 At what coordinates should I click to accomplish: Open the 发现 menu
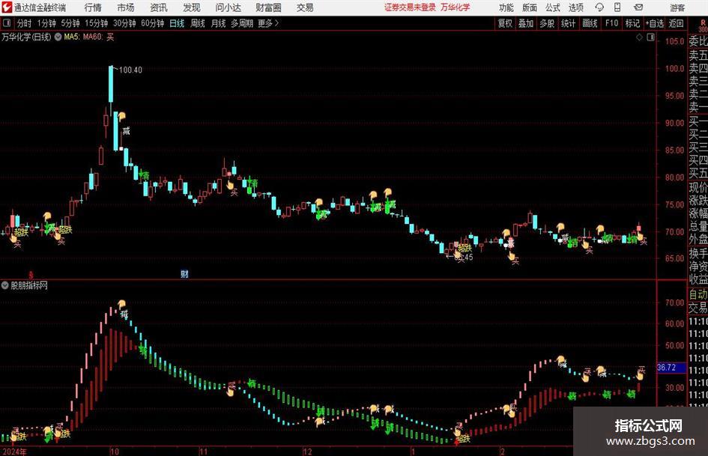click(192, 7)
